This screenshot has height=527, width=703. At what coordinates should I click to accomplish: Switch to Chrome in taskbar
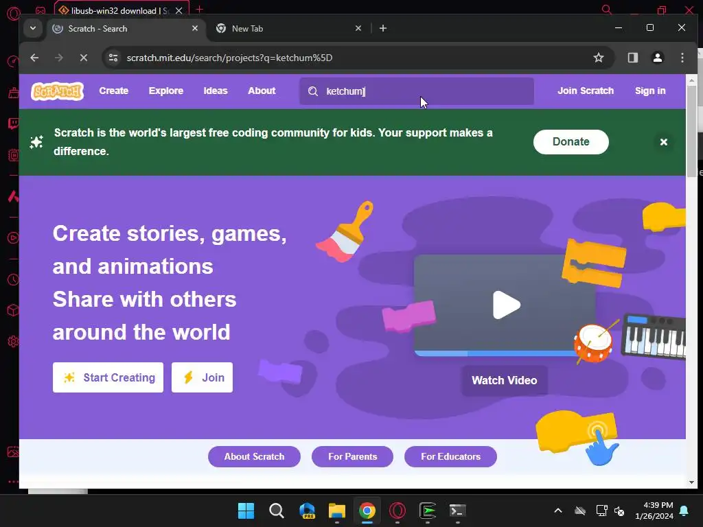tap(367, 511)
